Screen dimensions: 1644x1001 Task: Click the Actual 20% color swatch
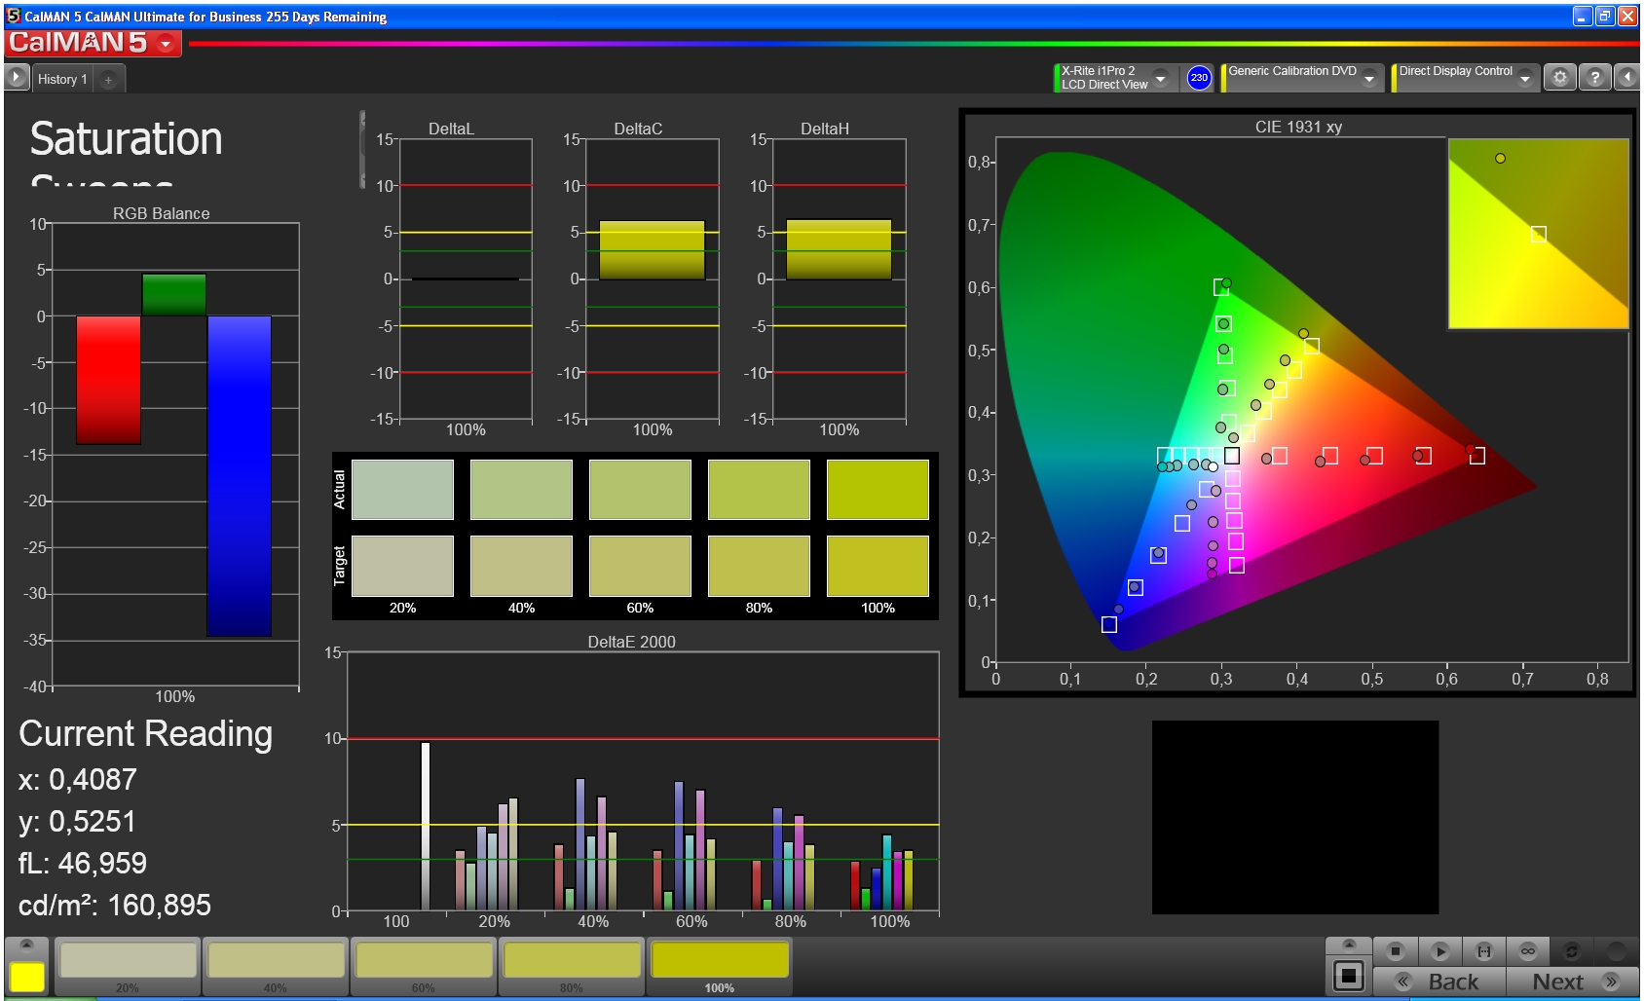point(402,490)
